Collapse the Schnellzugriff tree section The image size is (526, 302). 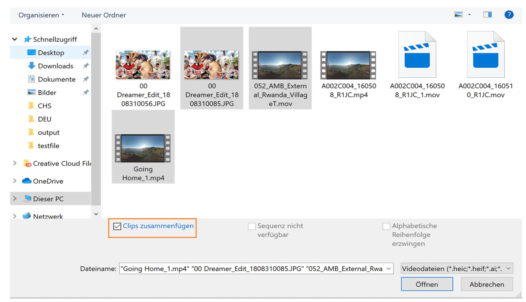[x=15, y=39]
